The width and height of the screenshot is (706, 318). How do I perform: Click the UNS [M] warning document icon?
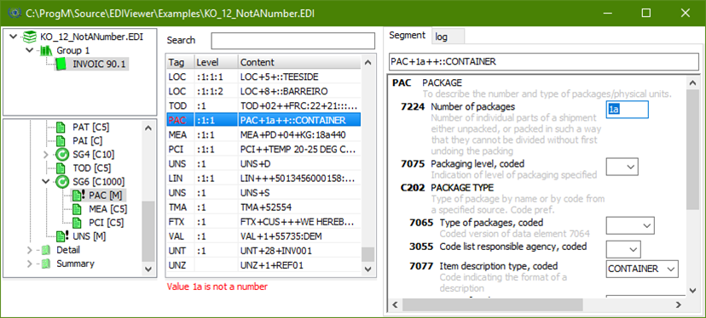(61, 236)
